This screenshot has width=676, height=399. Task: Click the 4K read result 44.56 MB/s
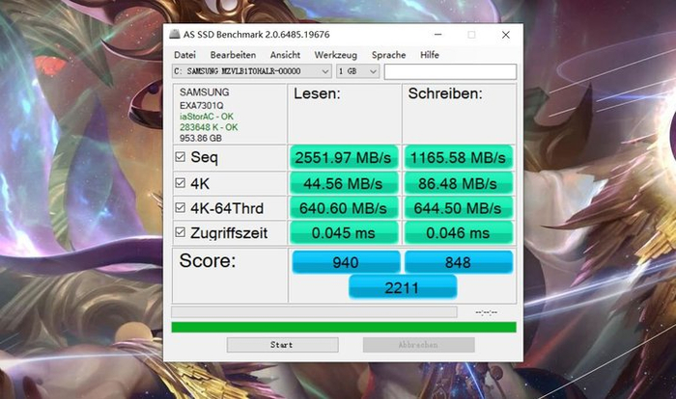coord(343,184)
